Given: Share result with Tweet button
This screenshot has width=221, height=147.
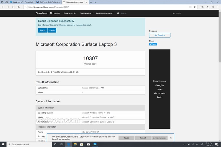Looking at the screenshot, I should tap(153, 44).
